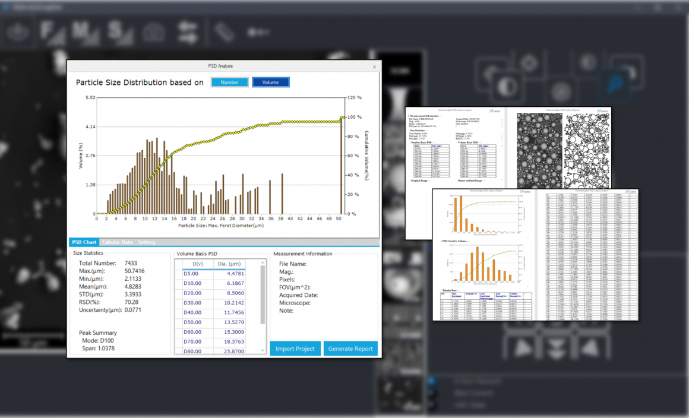The height and width of the screenshot is (418, 689).
Task: Open the PSD Chart tab
Action: pyautogui.click(x=84, y=242)
